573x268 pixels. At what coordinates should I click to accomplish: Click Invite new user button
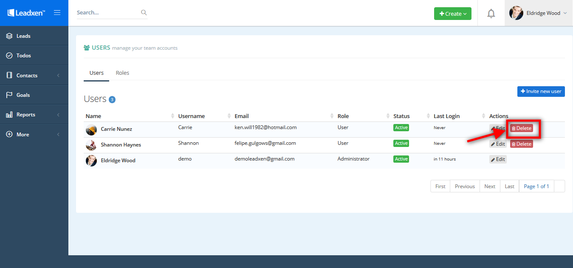(541, 91)
